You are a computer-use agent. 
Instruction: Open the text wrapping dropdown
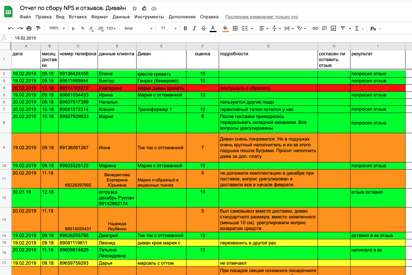point(289,28)
